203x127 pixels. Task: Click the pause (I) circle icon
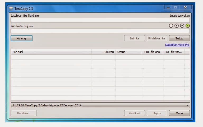[x=171, y=26]
